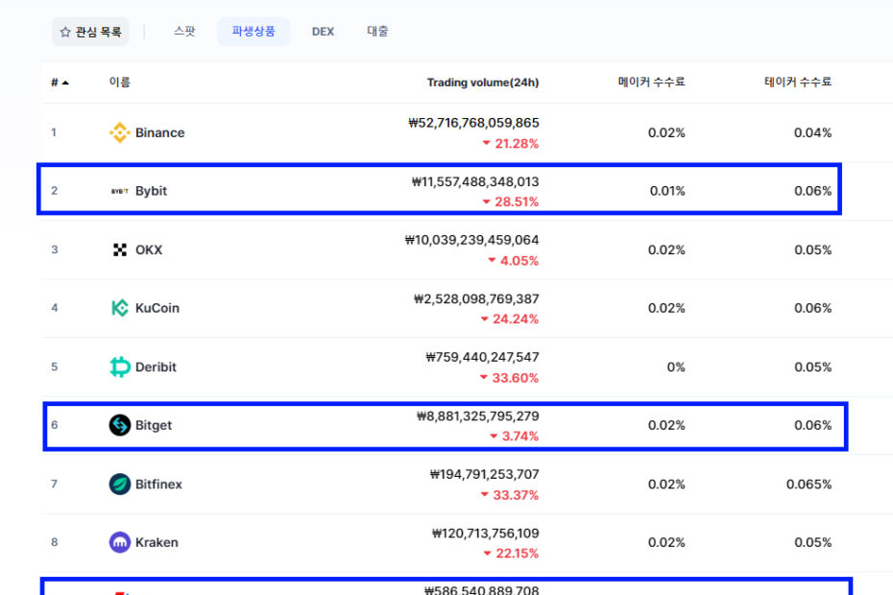Open the Bybit exchange link
The width and height of the screenshot is (893, 595).
tap(151, 191)
